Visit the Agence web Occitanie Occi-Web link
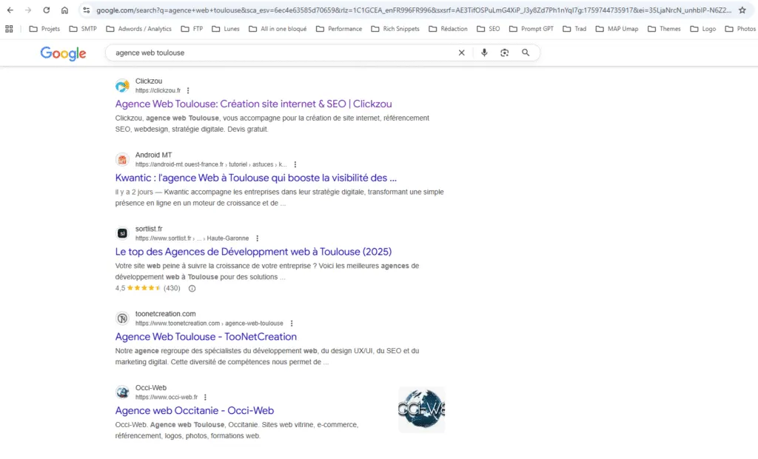 (194, 410)
